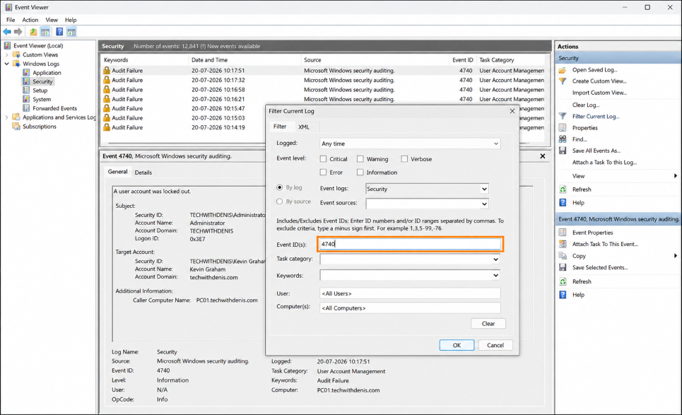682x415 pixels.
Task: Close the Filter Current Log dialog
Action: click(x=512, y=112)
